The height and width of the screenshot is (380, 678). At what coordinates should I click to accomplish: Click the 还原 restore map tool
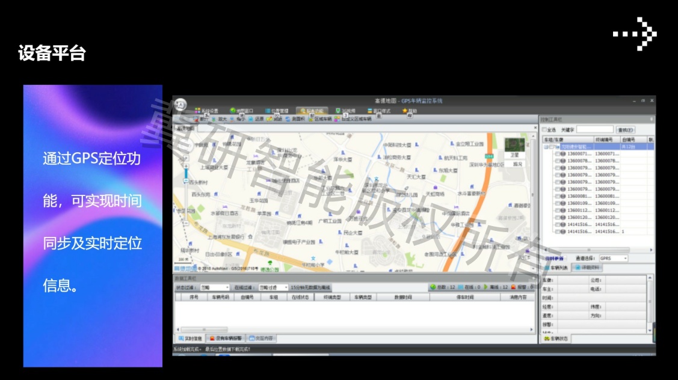click(256, 119)
